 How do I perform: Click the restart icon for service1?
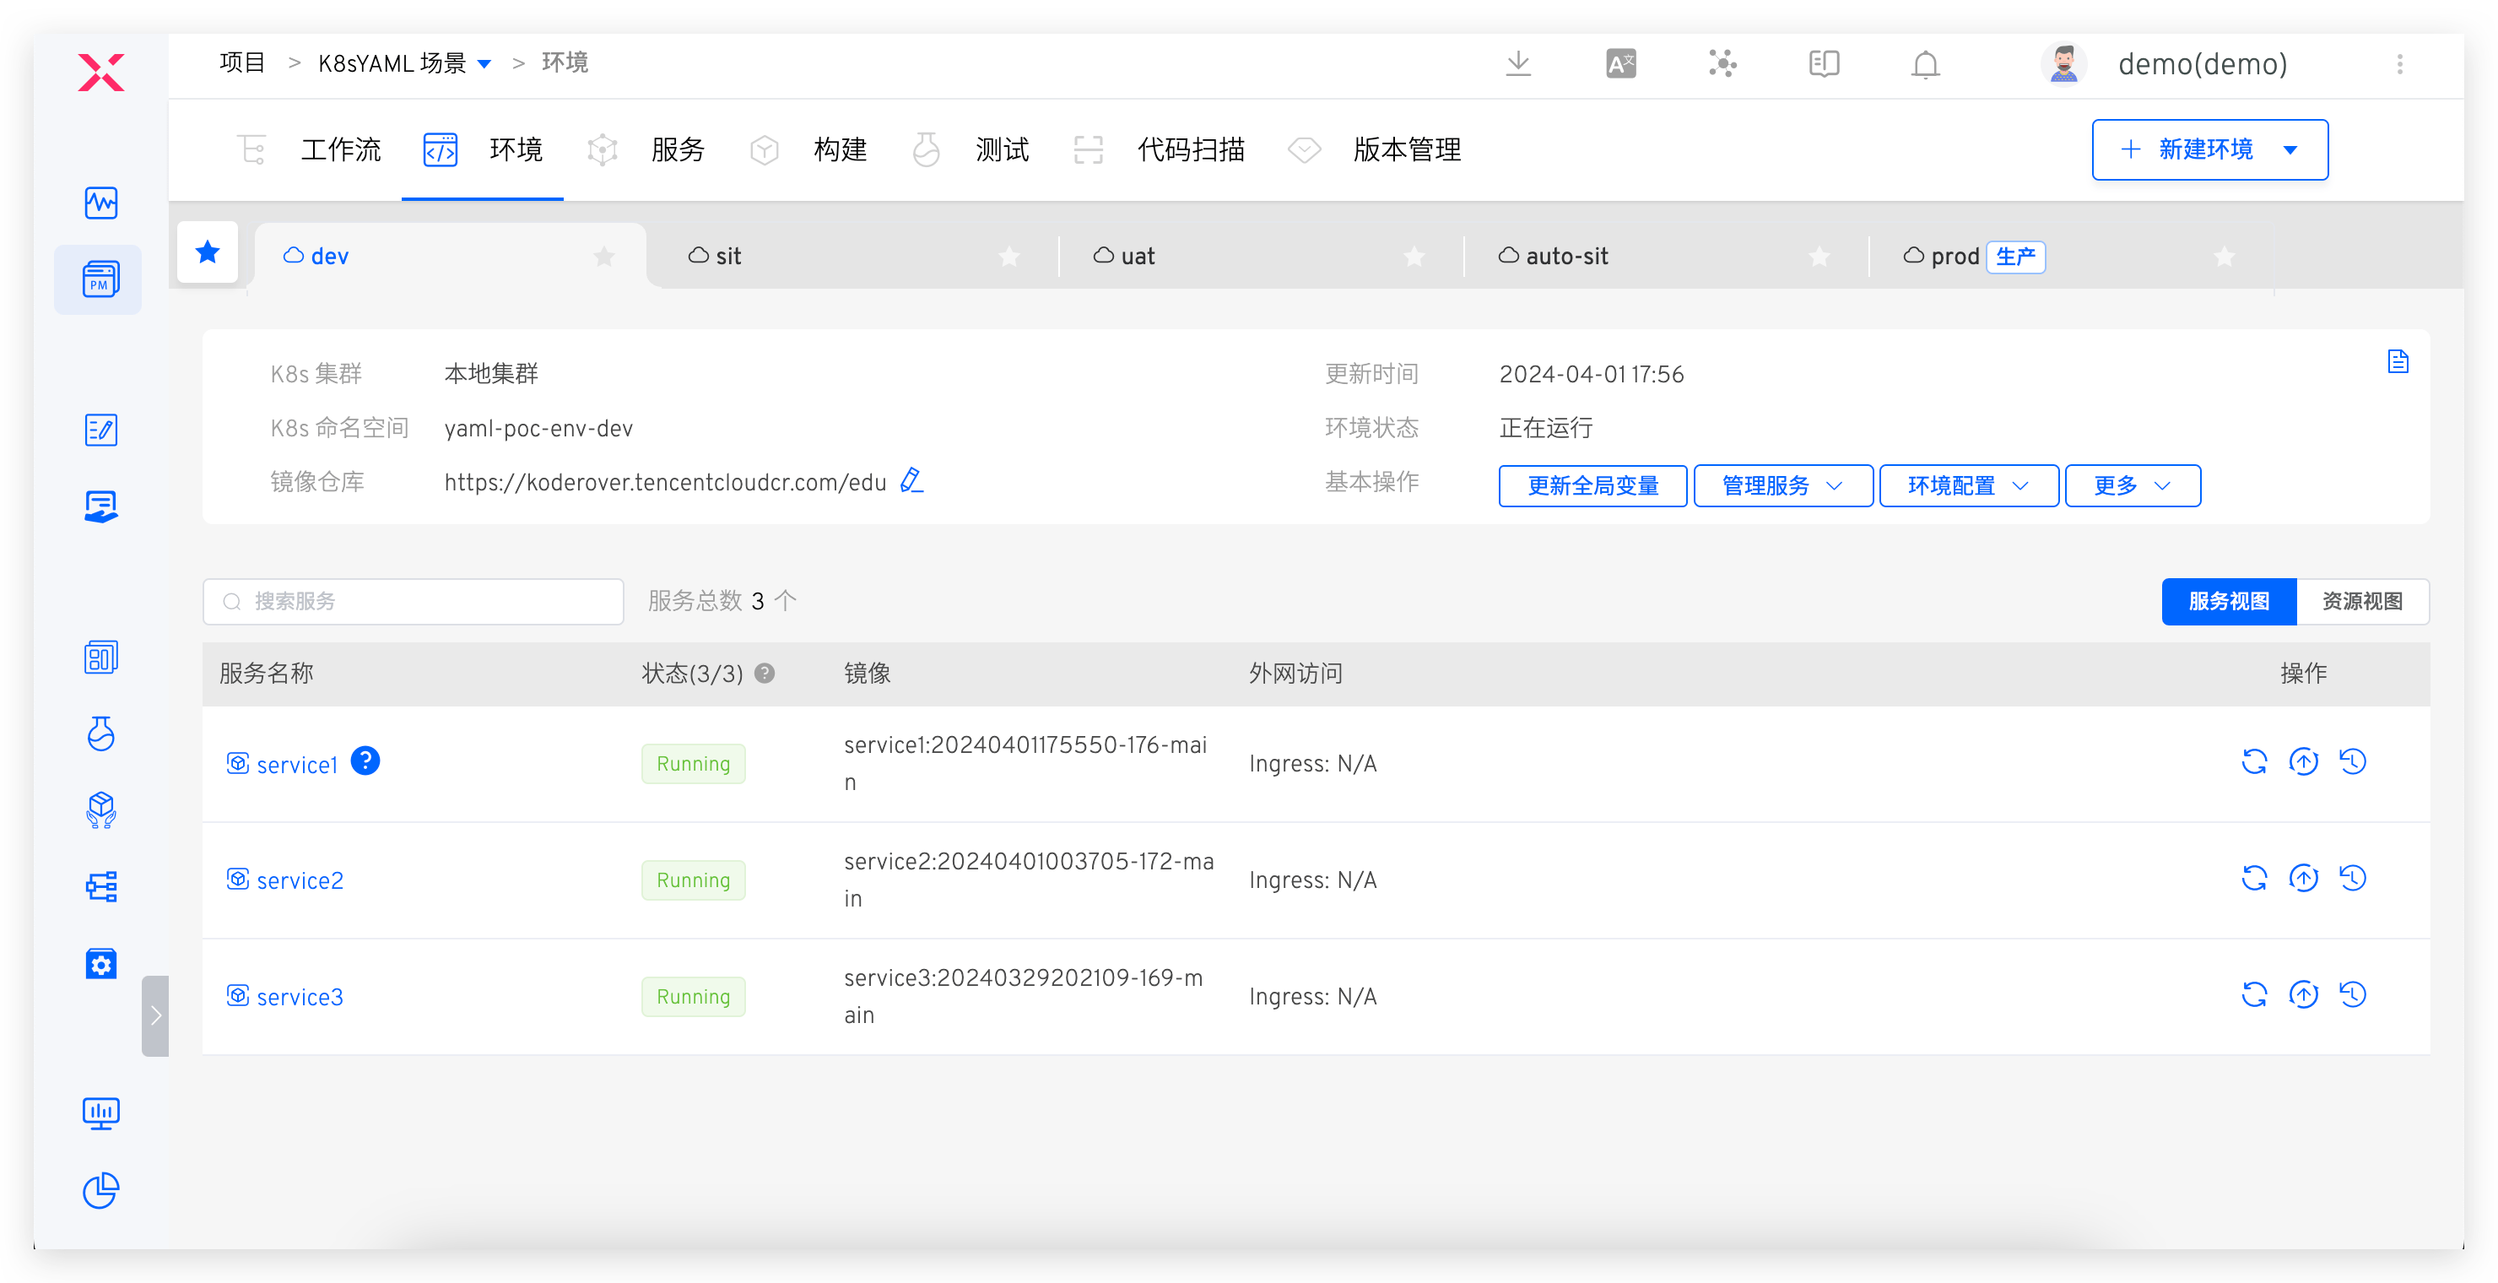click(x=2253, y=762)
